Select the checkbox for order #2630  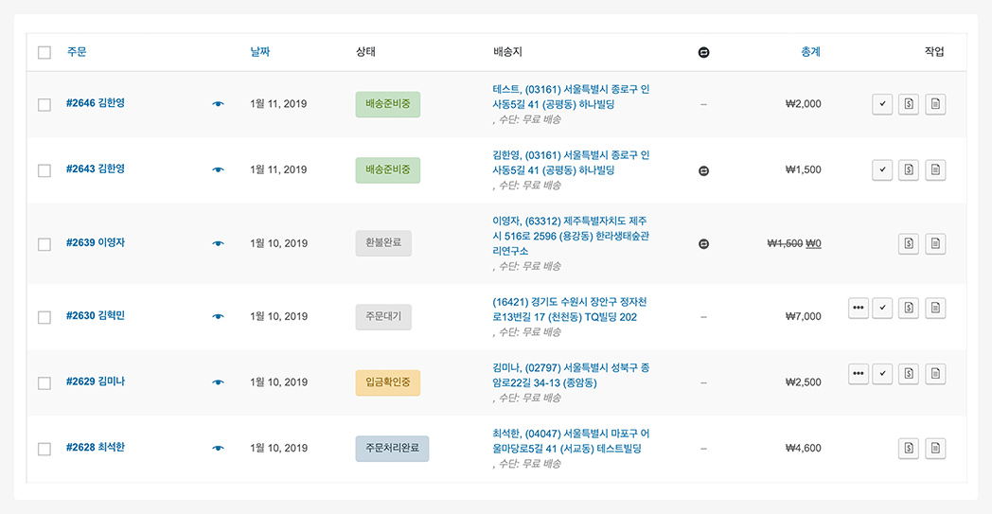click(44, 317)
